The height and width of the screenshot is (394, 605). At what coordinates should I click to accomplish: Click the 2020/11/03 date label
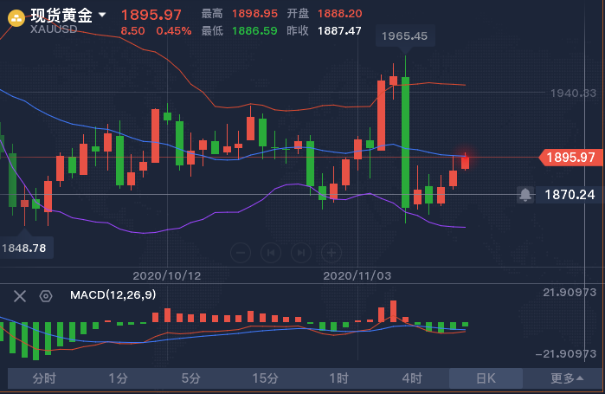357,275
